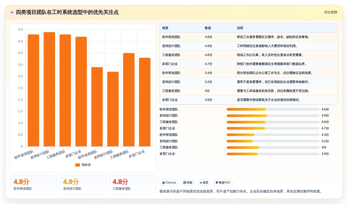Viewport: 348px width, 204px height.
Task: Click the chart bar for 咨询设计团队 at 4.9
Action: (49, 89)
